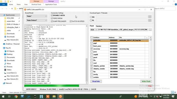This screenshot has height=99, width=177.
Task: Open Task View on taskbar
Action: (9, 97)
